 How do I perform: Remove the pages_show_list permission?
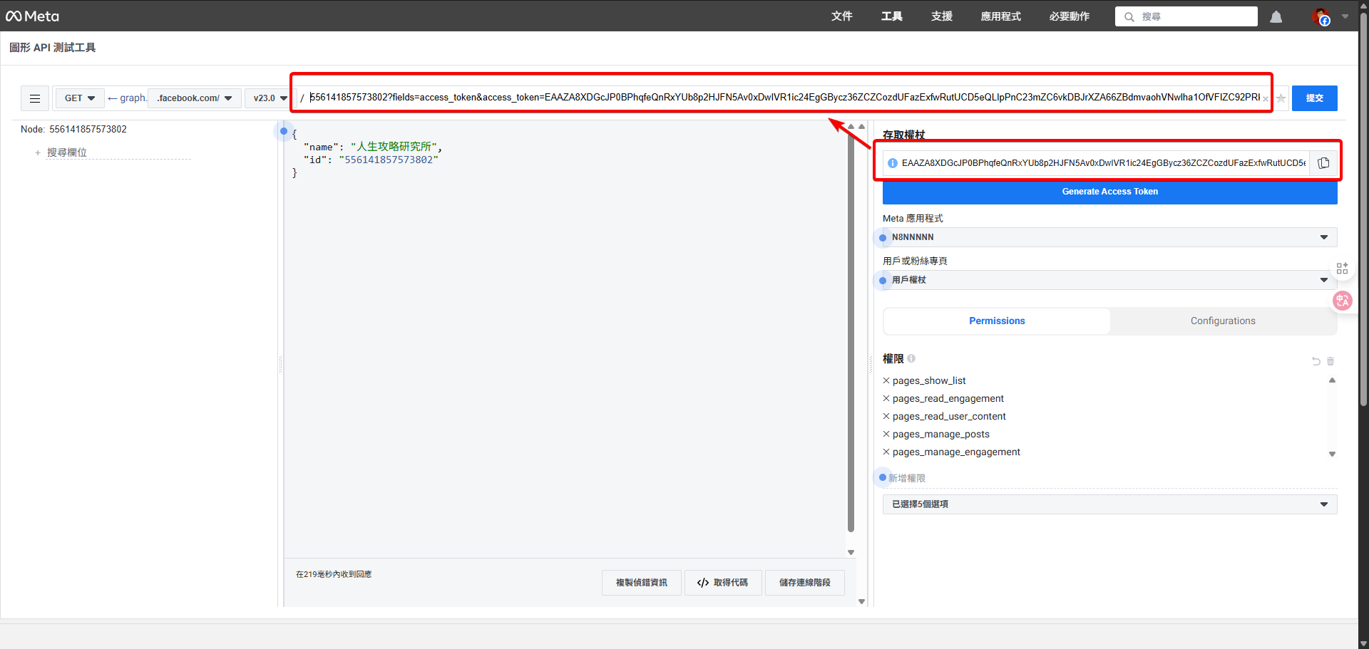(886, 380)
